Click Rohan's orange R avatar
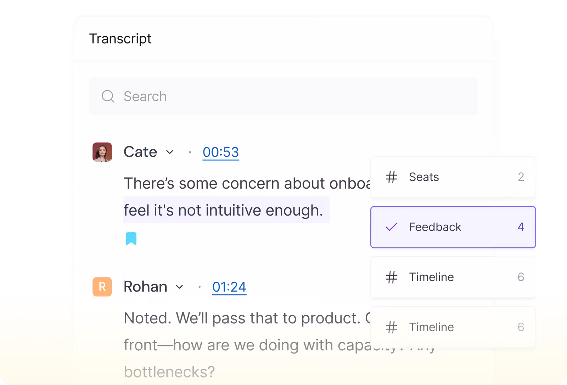The image size is (567, 385). click(102, 287)
